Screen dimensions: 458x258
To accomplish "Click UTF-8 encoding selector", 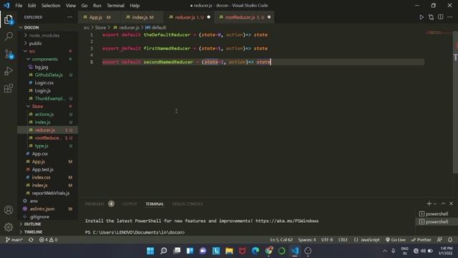I will pyautogui.click(x=327, y=239).
